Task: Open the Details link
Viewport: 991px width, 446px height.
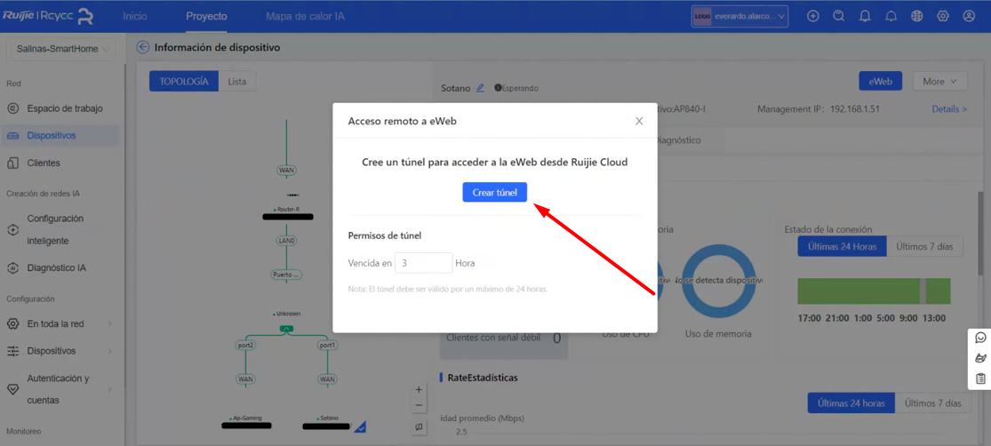Action: coord(948,109)
